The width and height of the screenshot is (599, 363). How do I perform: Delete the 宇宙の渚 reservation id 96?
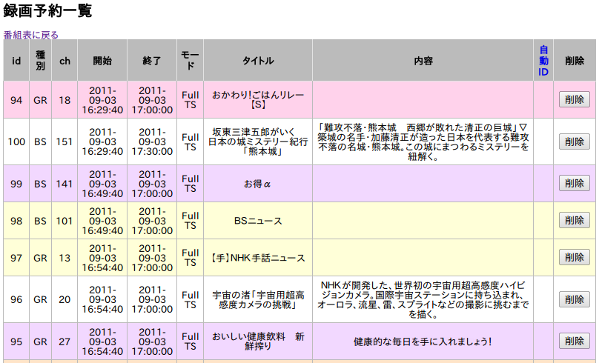tap(574, 299)
